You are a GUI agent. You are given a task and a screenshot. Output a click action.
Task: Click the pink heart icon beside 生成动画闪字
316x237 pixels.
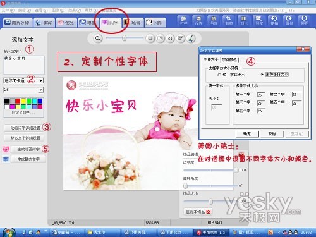[x=6, y=149]
